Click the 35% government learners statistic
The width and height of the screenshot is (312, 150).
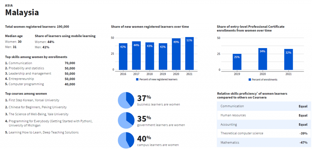pos(161,121)
